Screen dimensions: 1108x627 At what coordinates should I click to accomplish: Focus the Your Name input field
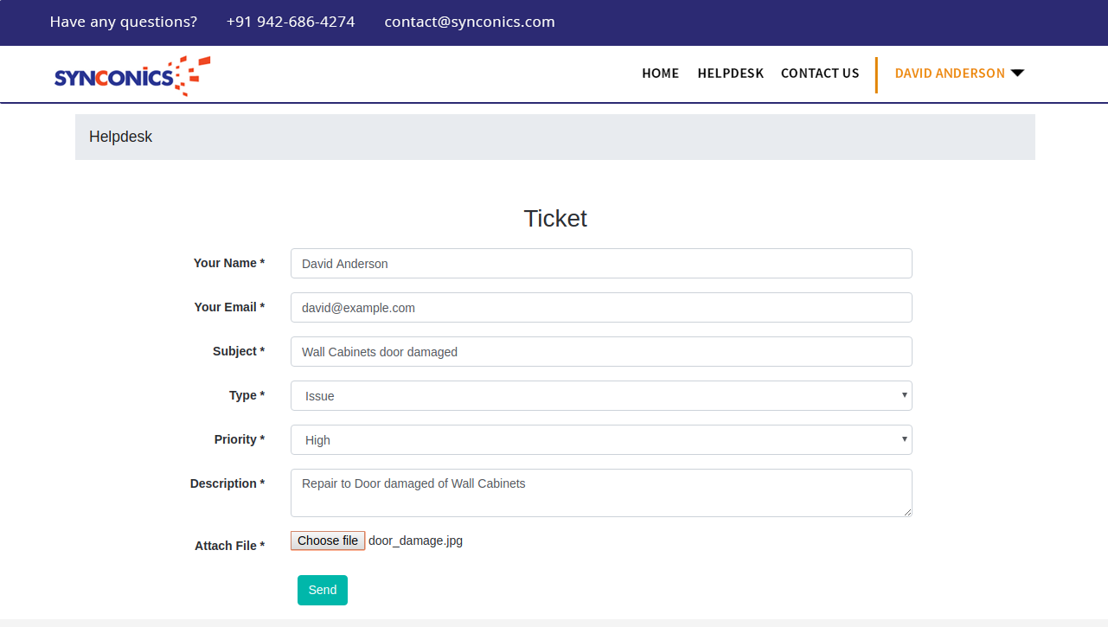(x=600, y=264)
